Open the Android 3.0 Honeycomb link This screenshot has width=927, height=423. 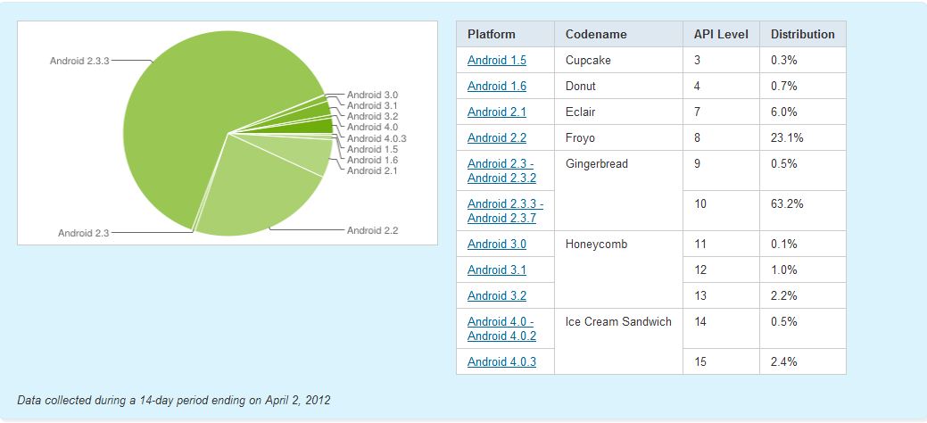point(497,245)
